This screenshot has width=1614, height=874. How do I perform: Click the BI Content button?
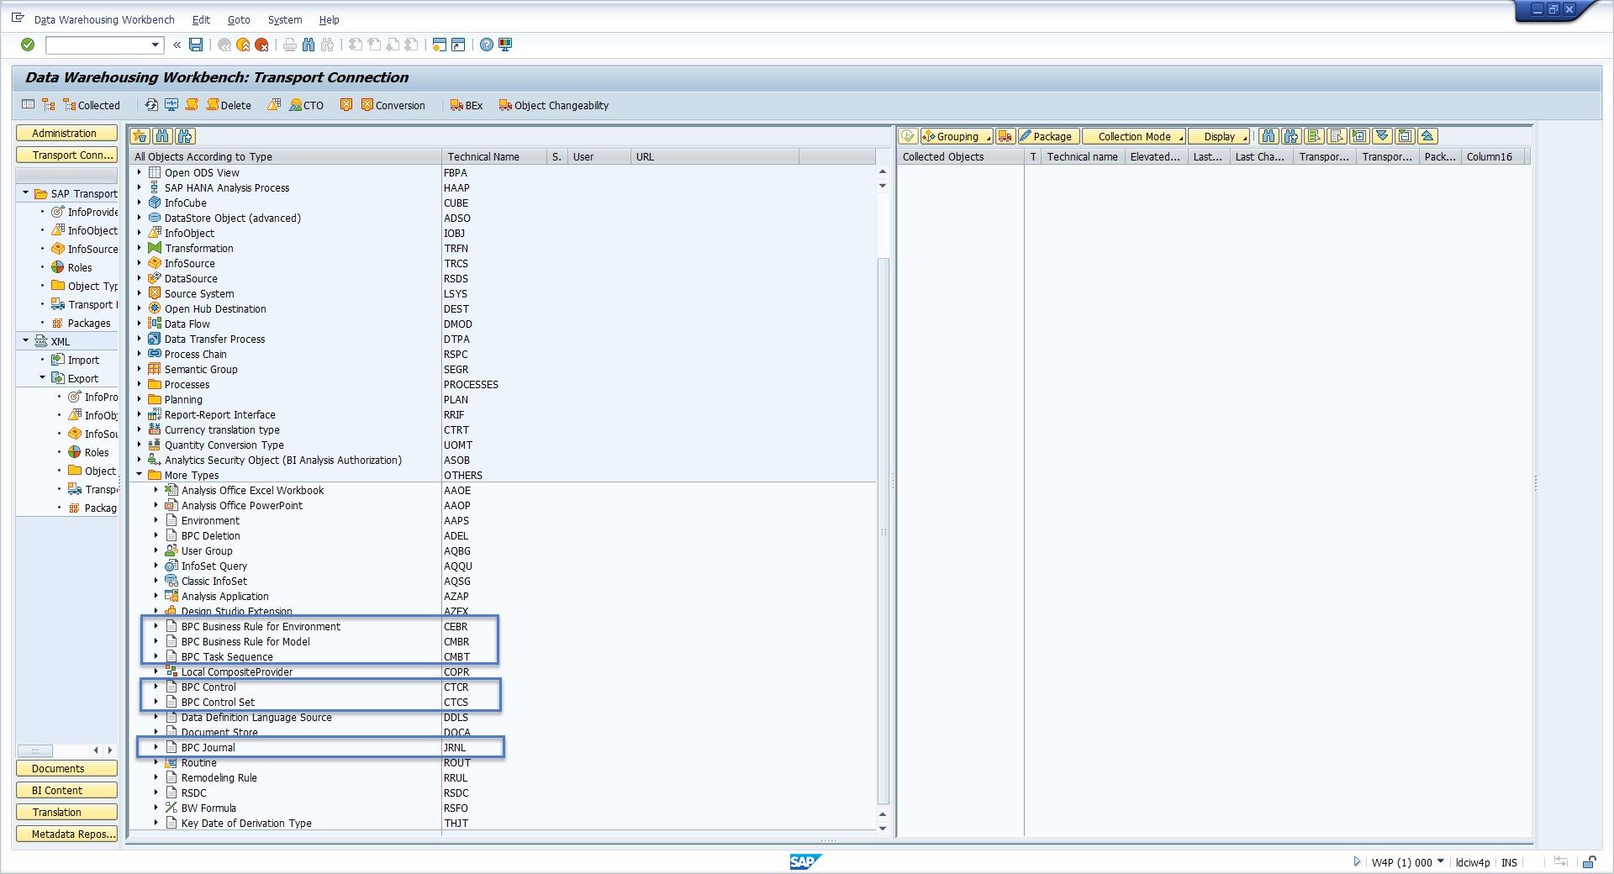click(66, 790)
